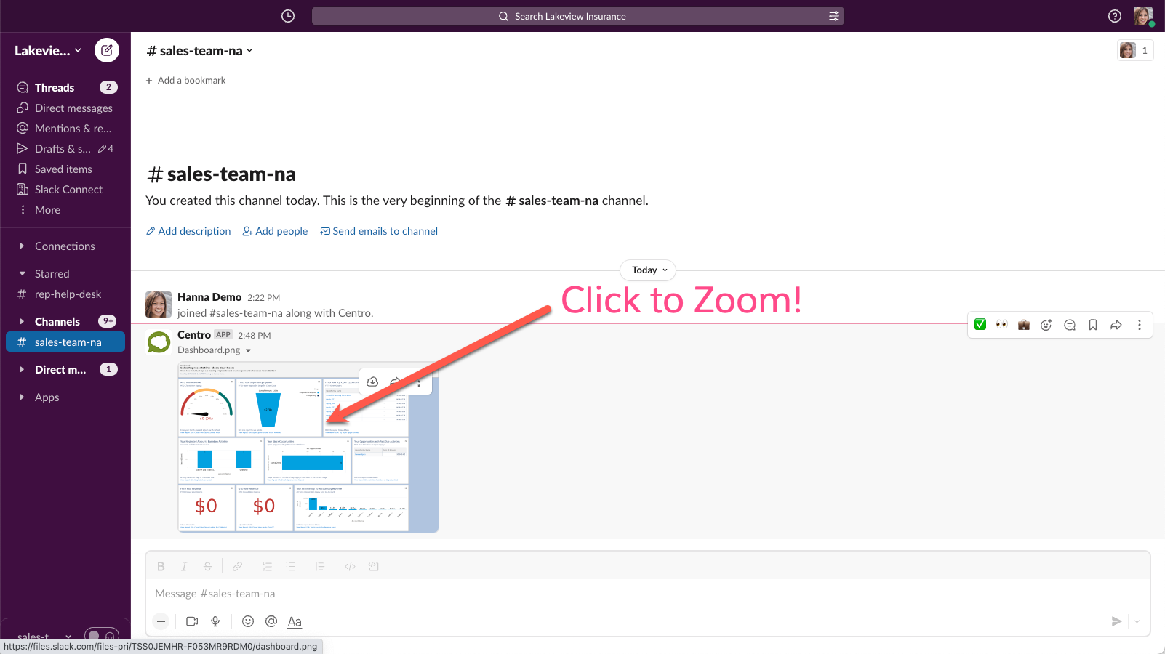Image resolution: width=1165 pixels, height=654 pixels.
Task: Record a video clip
Action: (192, 621)
